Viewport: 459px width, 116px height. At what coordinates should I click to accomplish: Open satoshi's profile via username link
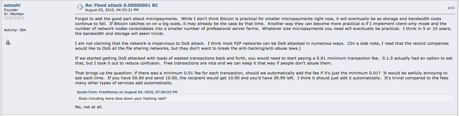click(12, 5)
